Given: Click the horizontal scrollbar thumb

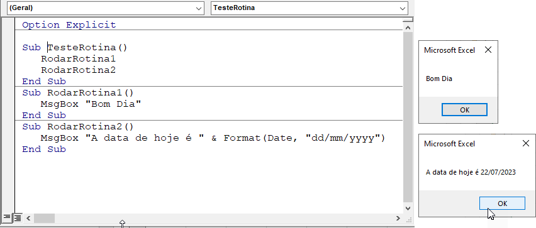Looking at the screenshot, I should [44, 218].
